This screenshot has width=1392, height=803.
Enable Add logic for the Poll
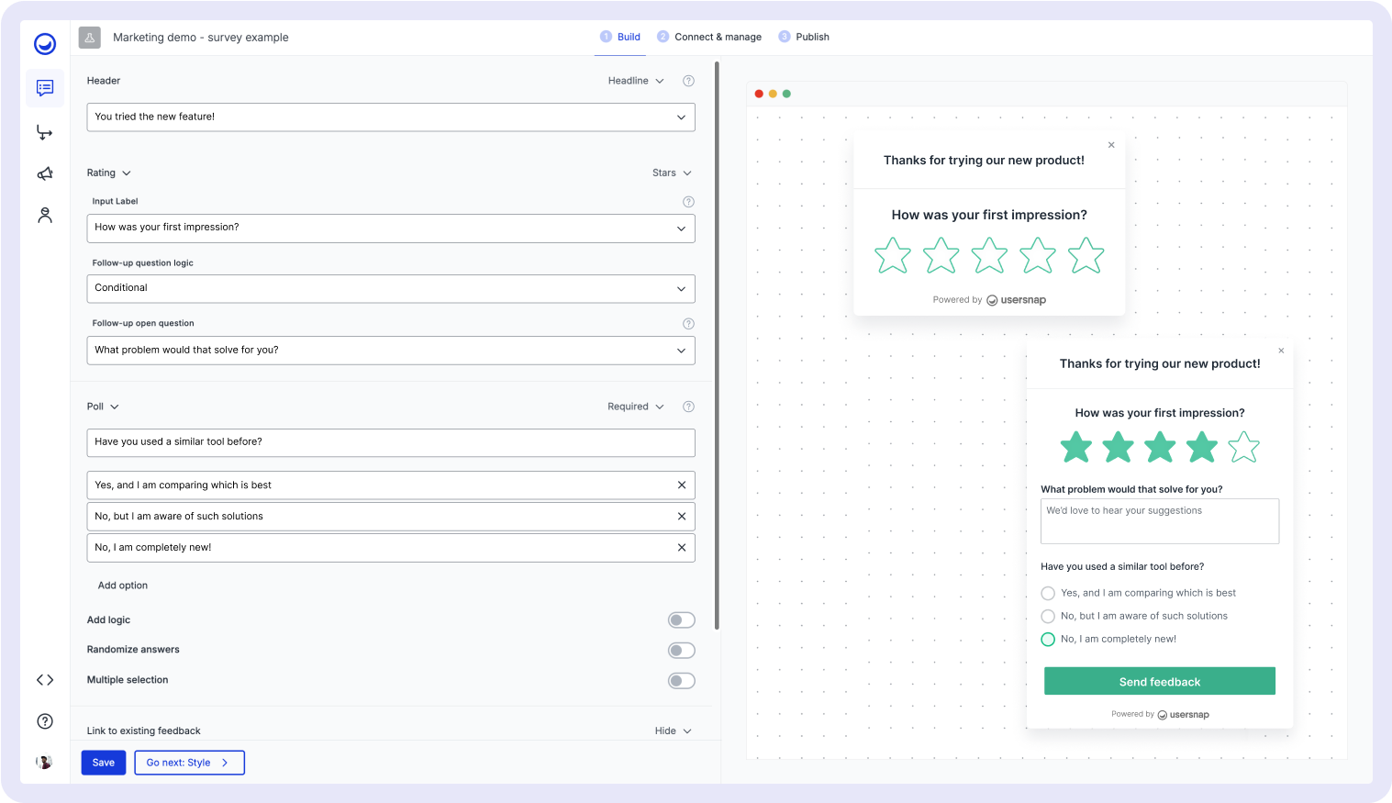tap(681, 619)
